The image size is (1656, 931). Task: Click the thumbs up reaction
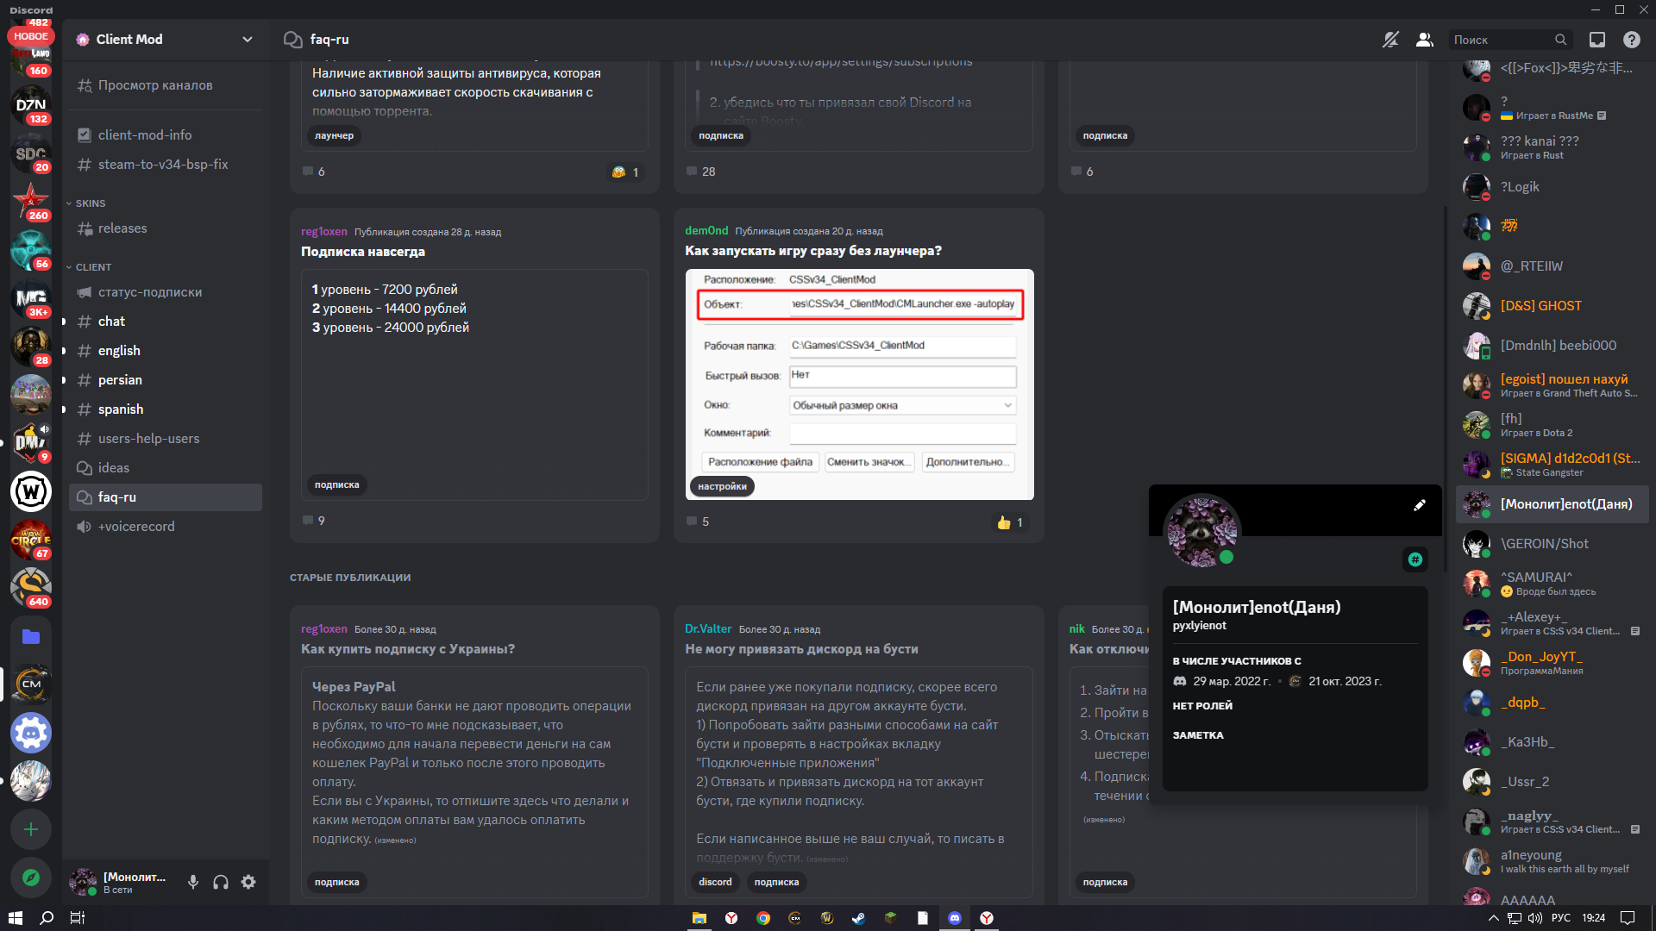pos(1010,522)
